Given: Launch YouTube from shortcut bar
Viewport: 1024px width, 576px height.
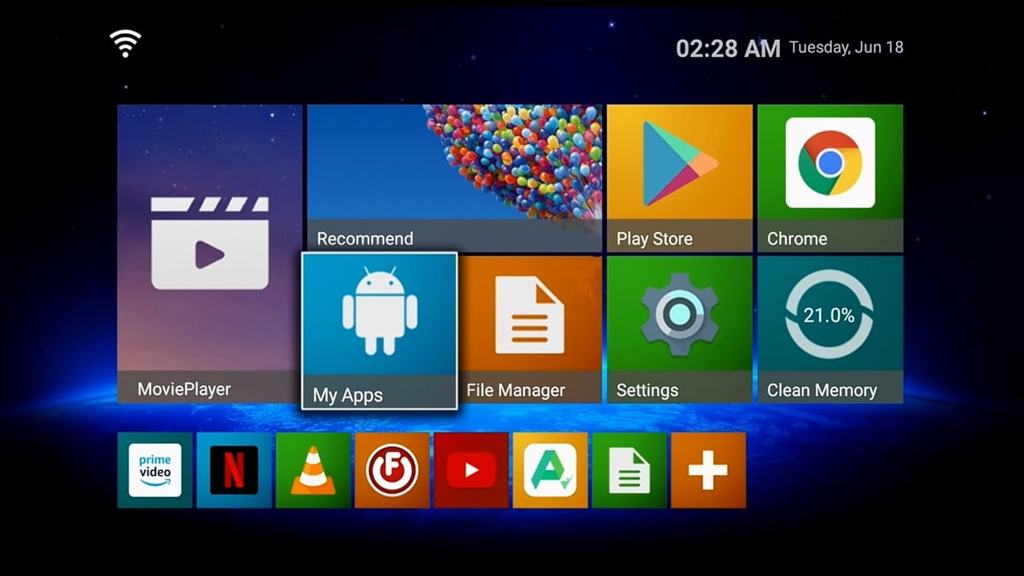Looking at the screenshot, I should 471,470.
